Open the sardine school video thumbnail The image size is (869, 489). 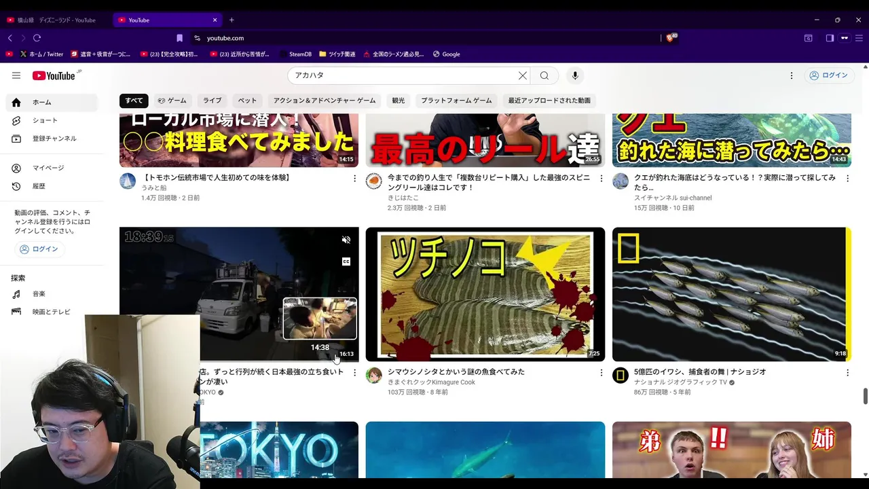click(732, 294)
